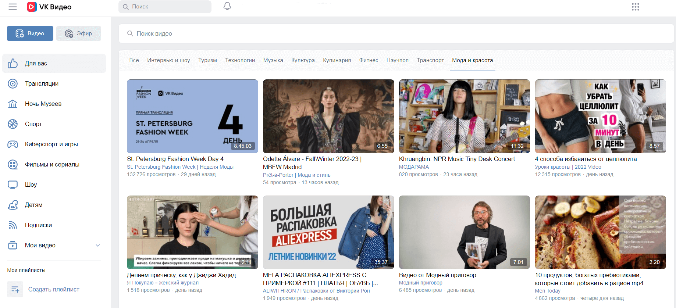Switch to the Видео mode

coord(30,33)
